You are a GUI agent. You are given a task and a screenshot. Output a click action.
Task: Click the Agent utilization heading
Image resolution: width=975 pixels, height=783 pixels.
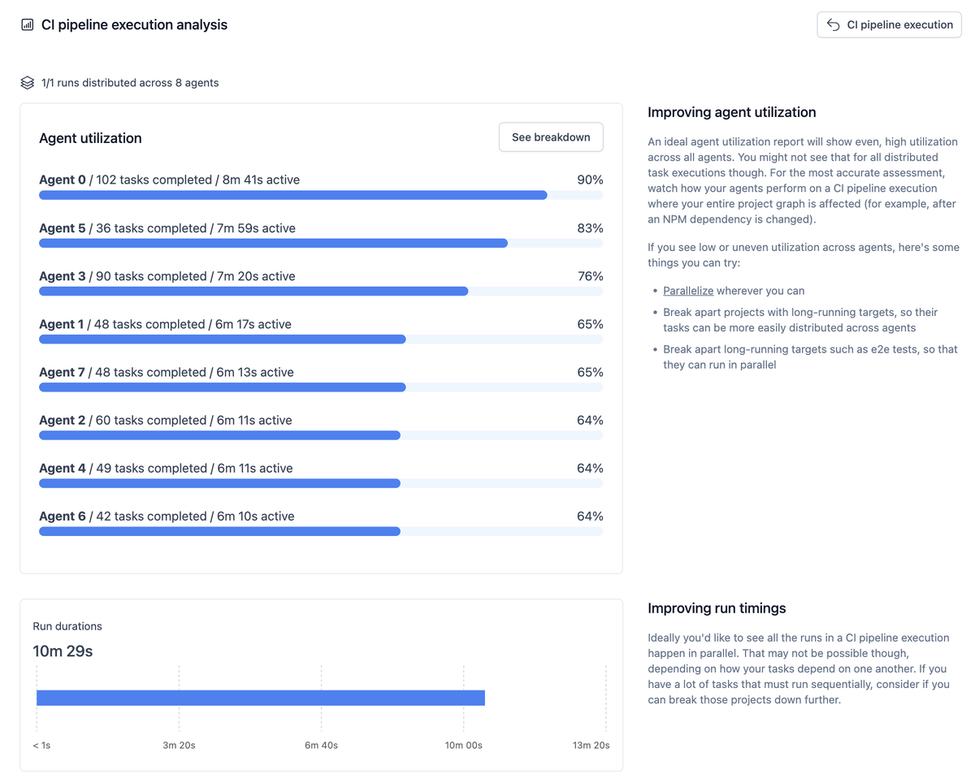90,138
